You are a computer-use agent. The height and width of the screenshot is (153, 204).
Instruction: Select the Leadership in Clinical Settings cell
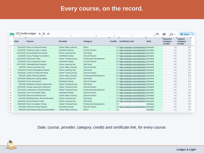point(42,90)
